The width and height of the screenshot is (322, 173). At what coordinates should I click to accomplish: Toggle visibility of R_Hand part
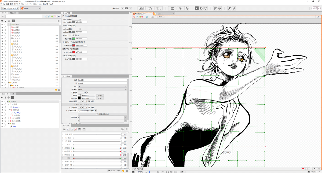point(2,74)
